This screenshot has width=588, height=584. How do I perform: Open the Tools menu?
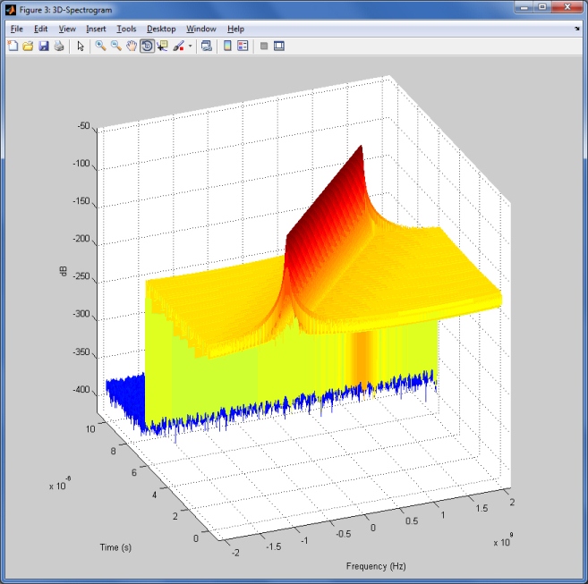pos(126,29)
